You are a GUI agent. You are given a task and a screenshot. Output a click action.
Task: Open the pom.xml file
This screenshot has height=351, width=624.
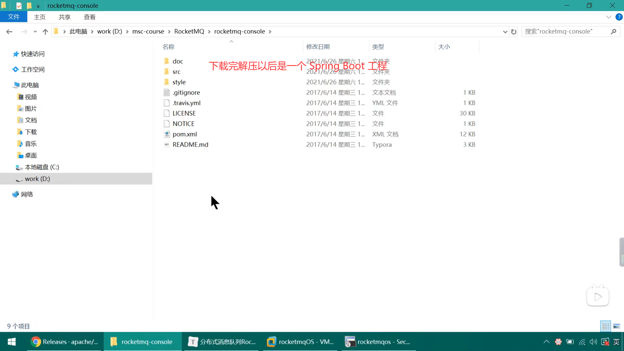(185, 134)
